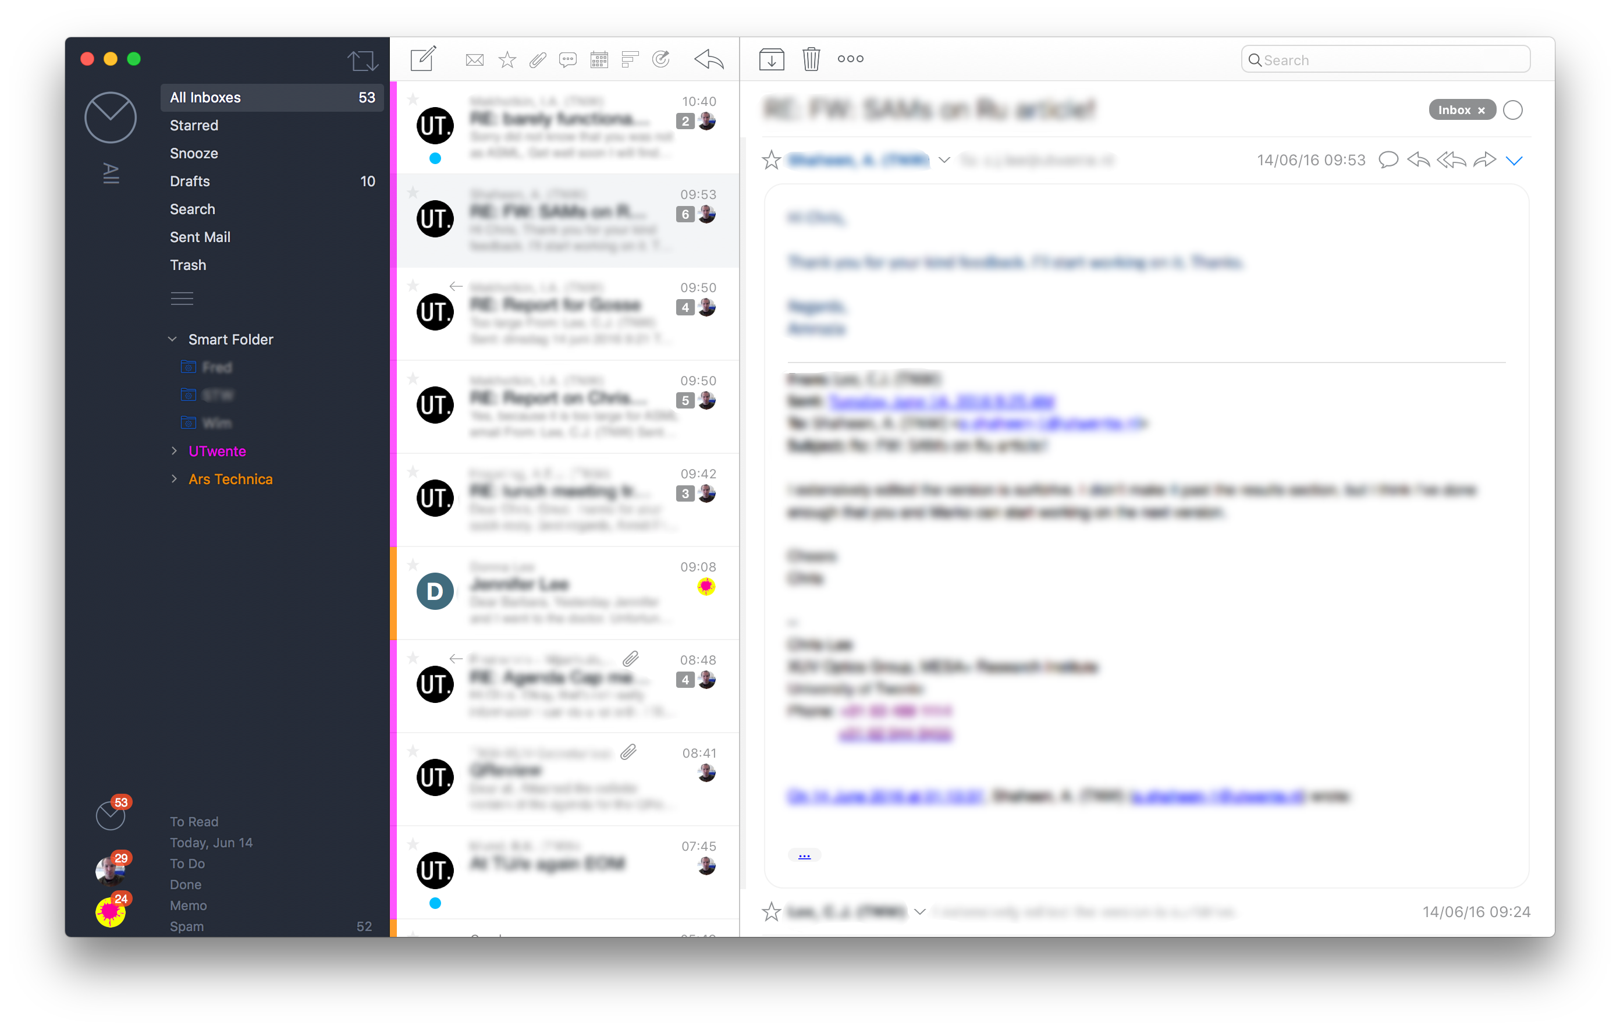Viewport: 1620px width, 1030px height.
Task: Click the overflow menu (three dots) icon
Action: click(850, 58)
